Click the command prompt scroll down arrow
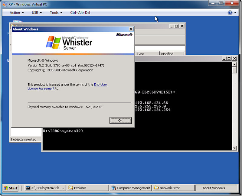Image resolution: width=242 pixels, height=196 pixels. point(234,148)
